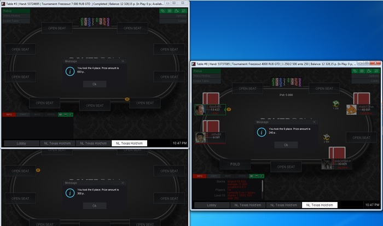The image size is (383, 226).
Task: Click the rightmost green panel icon in Table #8
Action: 262,176
